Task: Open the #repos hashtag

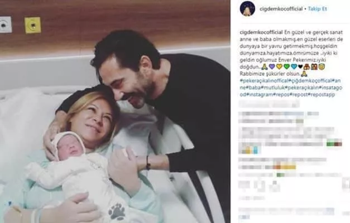Action: pyautogui.click(x=281, y=94)
